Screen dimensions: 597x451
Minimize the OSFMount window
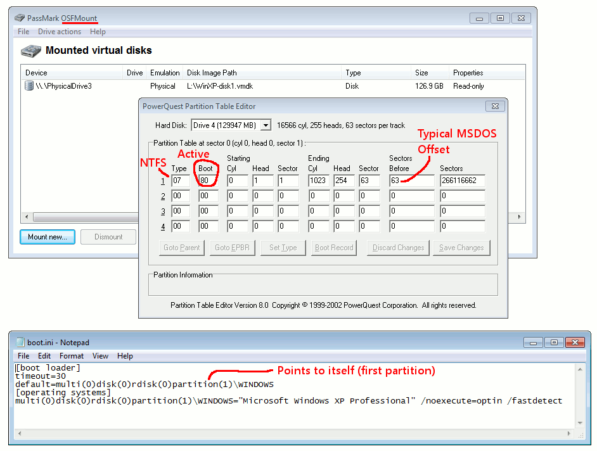click(479, 18)
